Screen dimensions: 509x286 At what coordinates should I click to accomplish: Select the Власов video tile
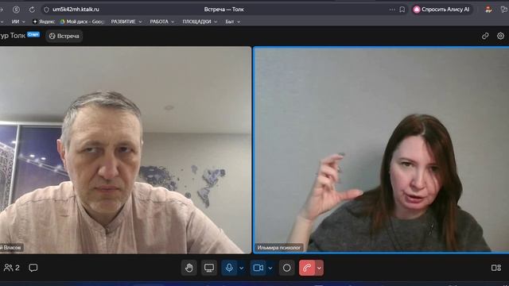coord(126,150)
